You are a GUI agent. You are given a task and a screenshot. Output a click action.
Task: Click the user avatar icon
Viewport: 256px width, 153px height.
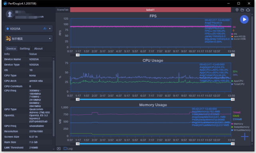point(10,14)
